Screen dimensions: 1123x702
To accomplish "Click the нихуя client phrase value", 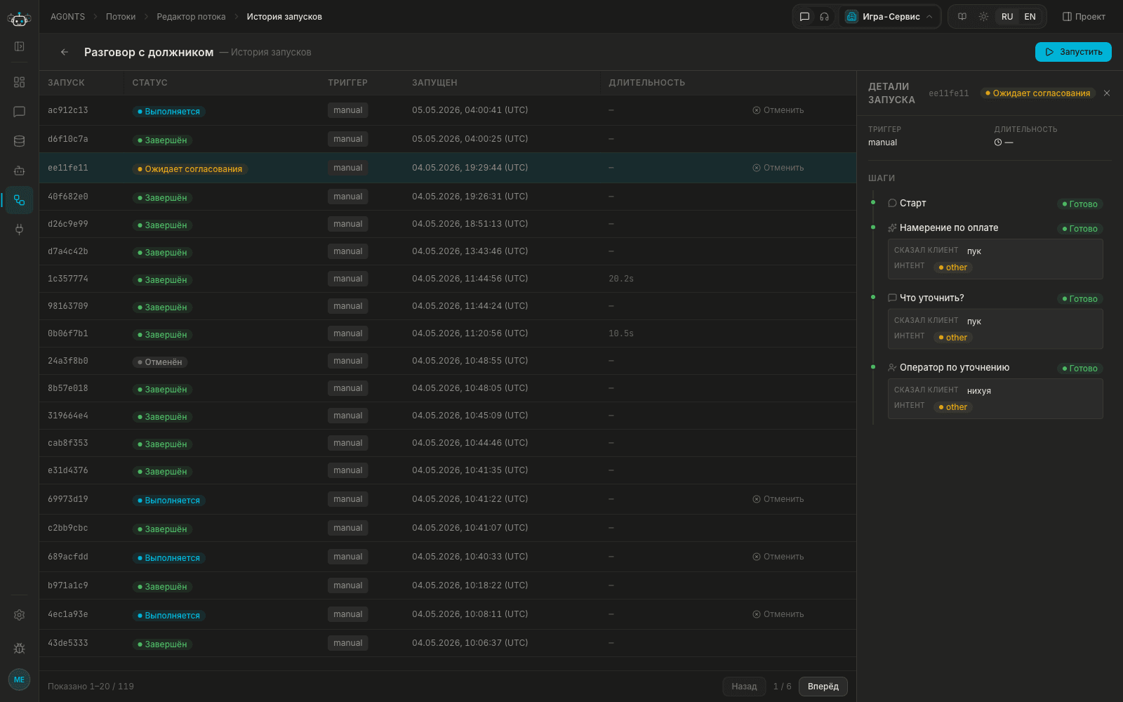I will coord(979,391).
